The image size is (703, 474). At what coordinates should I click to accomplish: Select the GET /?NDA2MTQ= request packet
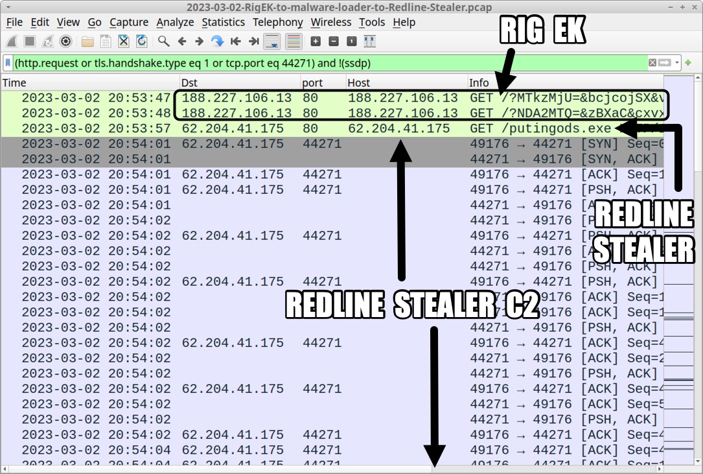[x=332, y=113]
